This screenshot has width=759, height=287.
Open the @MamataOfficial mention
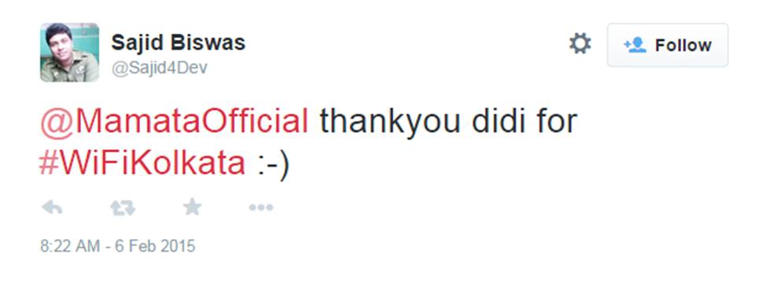coord(175,121)
